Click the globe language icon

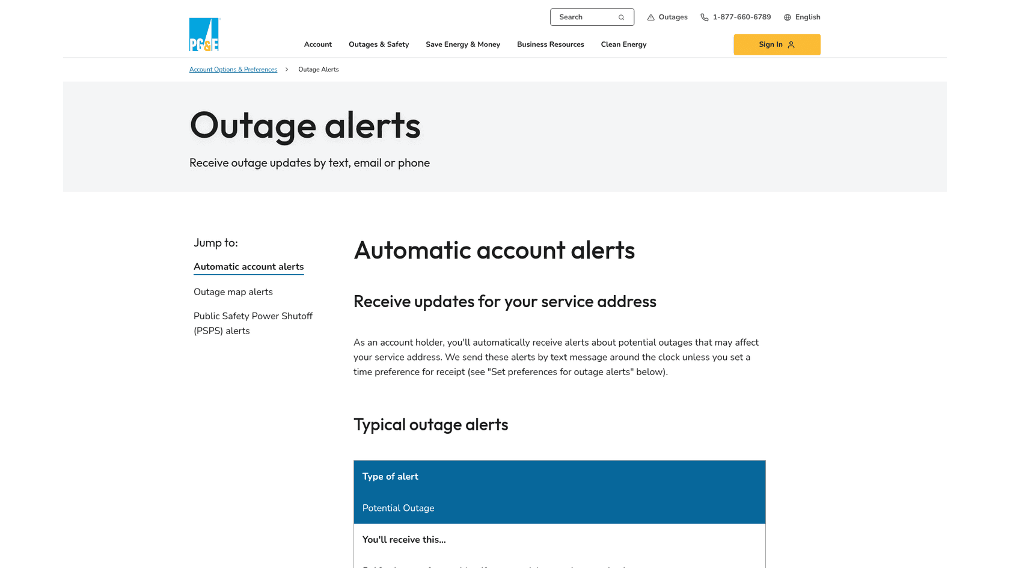click(787, 17)
